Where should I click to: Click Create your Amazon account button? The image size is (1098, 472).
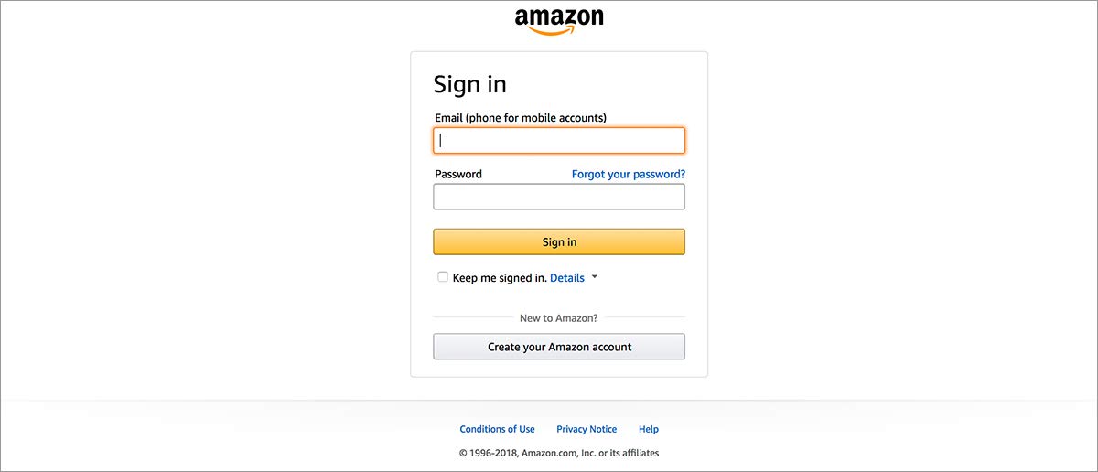559,347
